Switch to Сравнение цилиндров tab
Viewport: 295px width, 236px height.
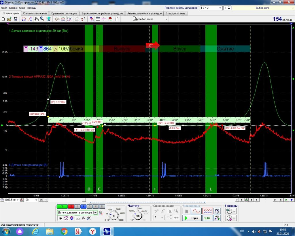tap(64, 13)
